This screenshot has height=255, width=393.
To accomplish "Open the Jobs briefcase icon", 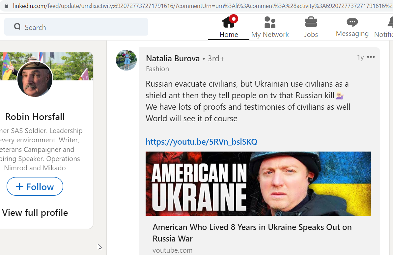I will 311,22.
